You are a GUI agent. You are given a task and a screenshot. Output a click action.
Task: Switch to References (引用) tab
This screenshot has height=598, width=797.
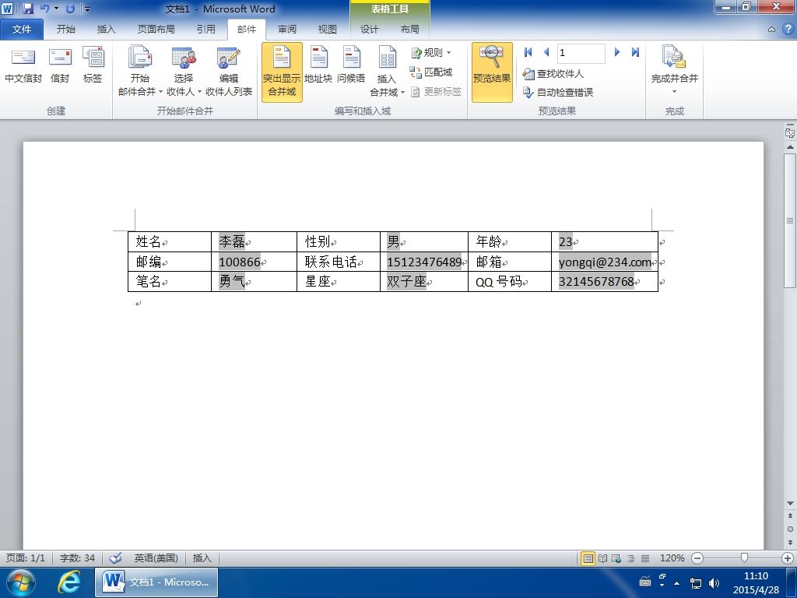205,30
